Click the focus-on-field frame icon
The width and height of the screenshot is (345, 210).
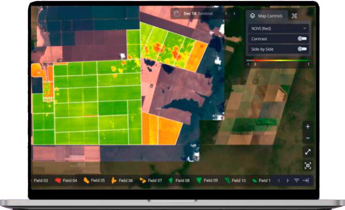click(x=308, y=165)
